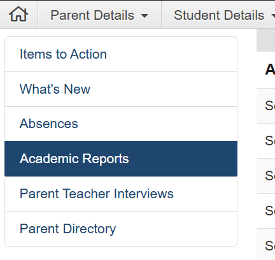Image resolution: width=275 pixels, height=260 pixels.
Task: Open the Student Details menu
Action: click(x=218, y=15)
